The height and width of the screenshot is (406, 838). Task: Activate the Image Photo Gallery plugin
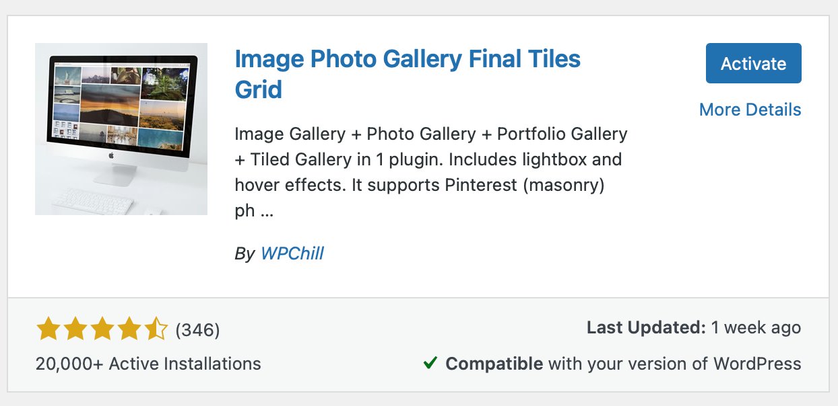point(753,64)
